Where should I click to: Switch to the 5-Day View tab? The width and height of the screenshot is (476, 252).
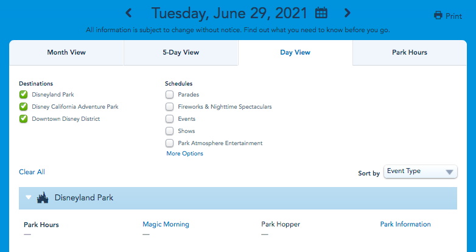(181, 53)
